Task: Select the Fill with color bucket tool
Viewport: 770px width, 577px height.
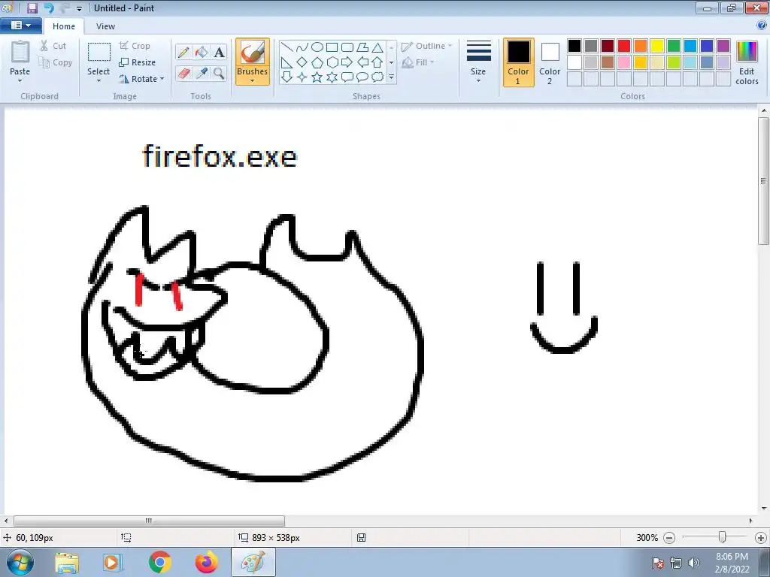Action: [x=202, y=52]
